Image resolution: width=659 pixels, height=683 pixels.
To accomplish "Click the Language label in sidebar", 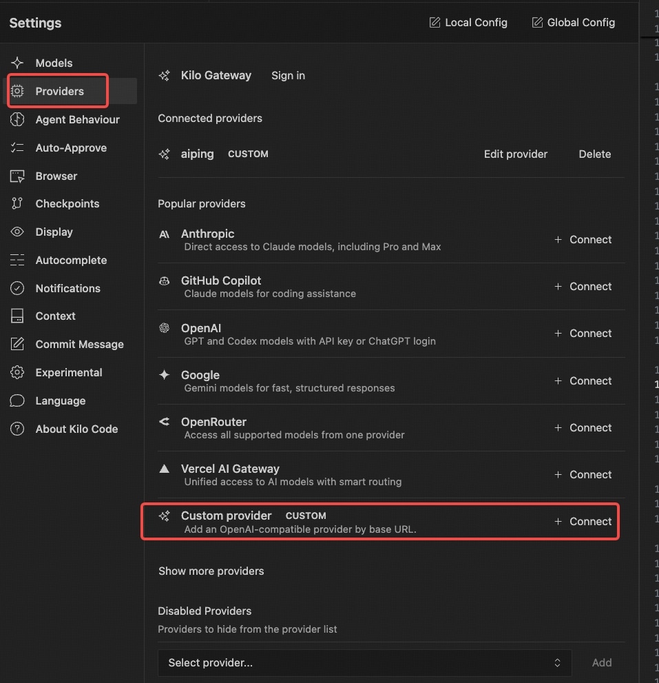I will [61, 400].
